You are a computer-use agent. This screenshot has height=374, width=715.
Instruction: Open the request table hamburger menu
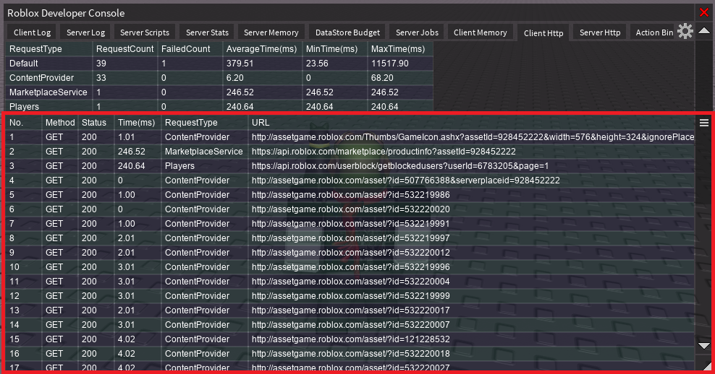[704, 123]
